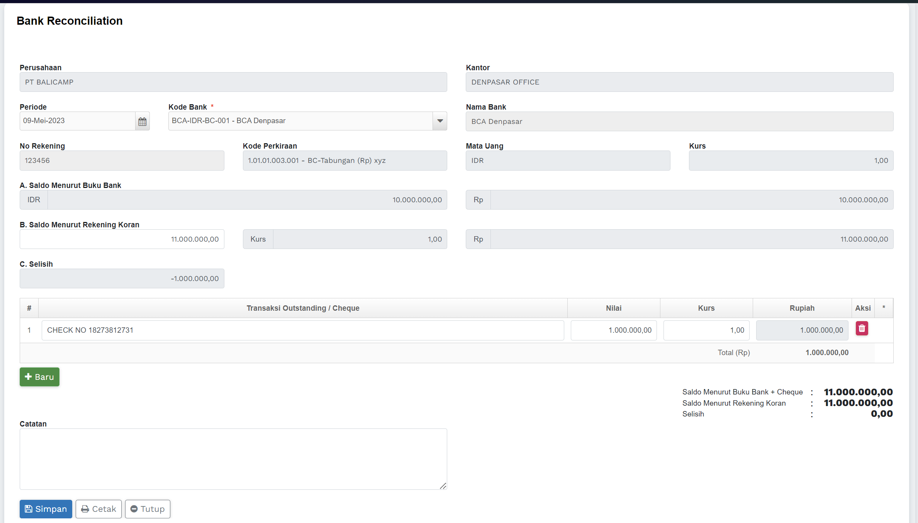This screenshot has width=918, height=523.
Task: Click the Periode date input field
Action: pos(77,121)
